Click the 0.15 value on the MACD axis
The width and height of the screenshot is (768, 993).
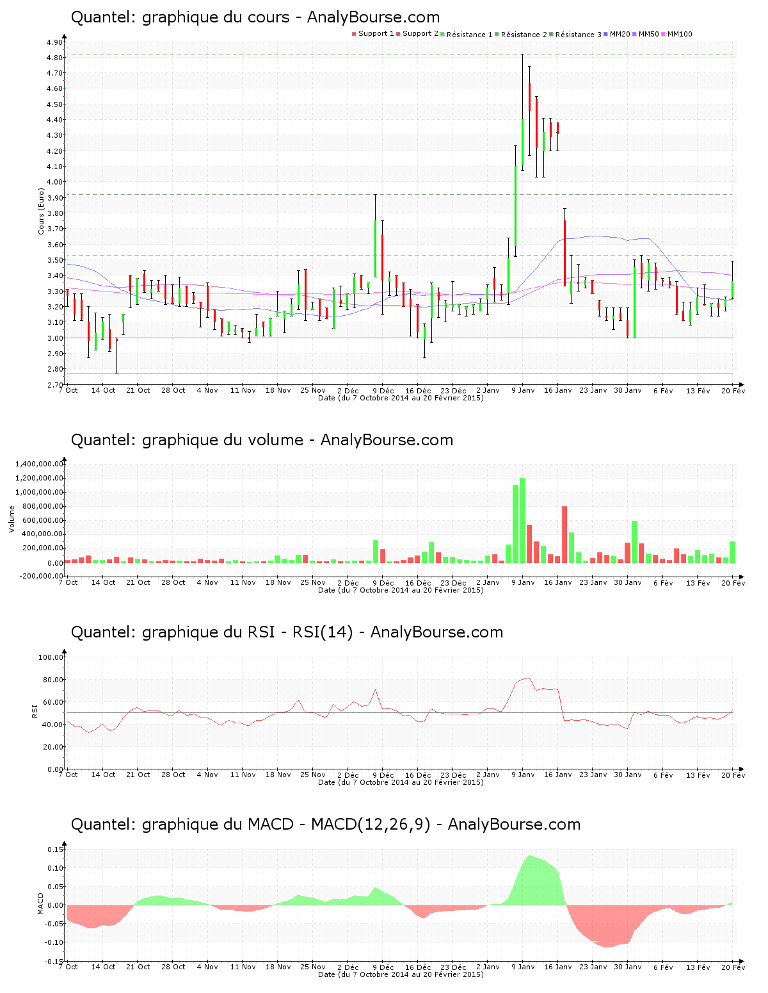pyautogui.click(x=54, y=849)
